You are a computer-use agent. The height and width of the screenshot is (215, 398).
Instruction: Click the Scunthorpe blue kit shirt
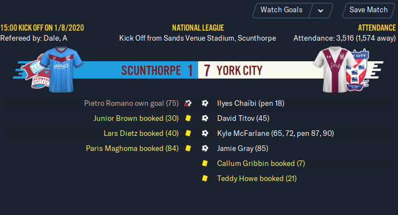pyautogui.click(x=61, y=69)
